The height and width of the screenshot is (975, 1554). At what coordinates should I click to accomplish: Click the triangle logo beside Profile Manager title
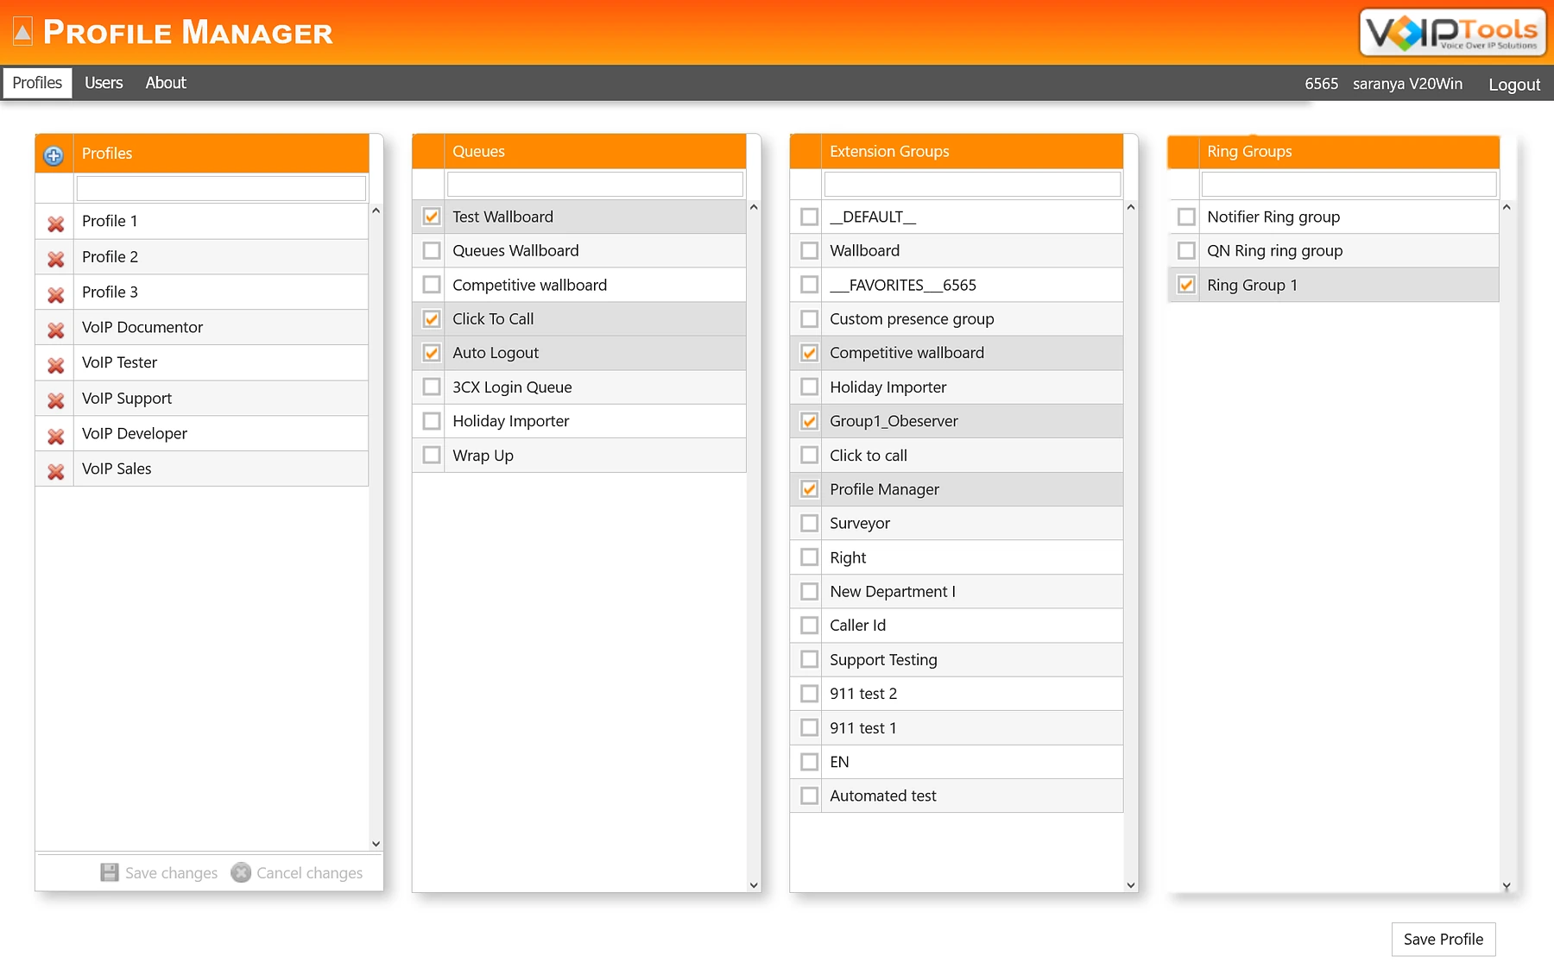tap(22, 32)
